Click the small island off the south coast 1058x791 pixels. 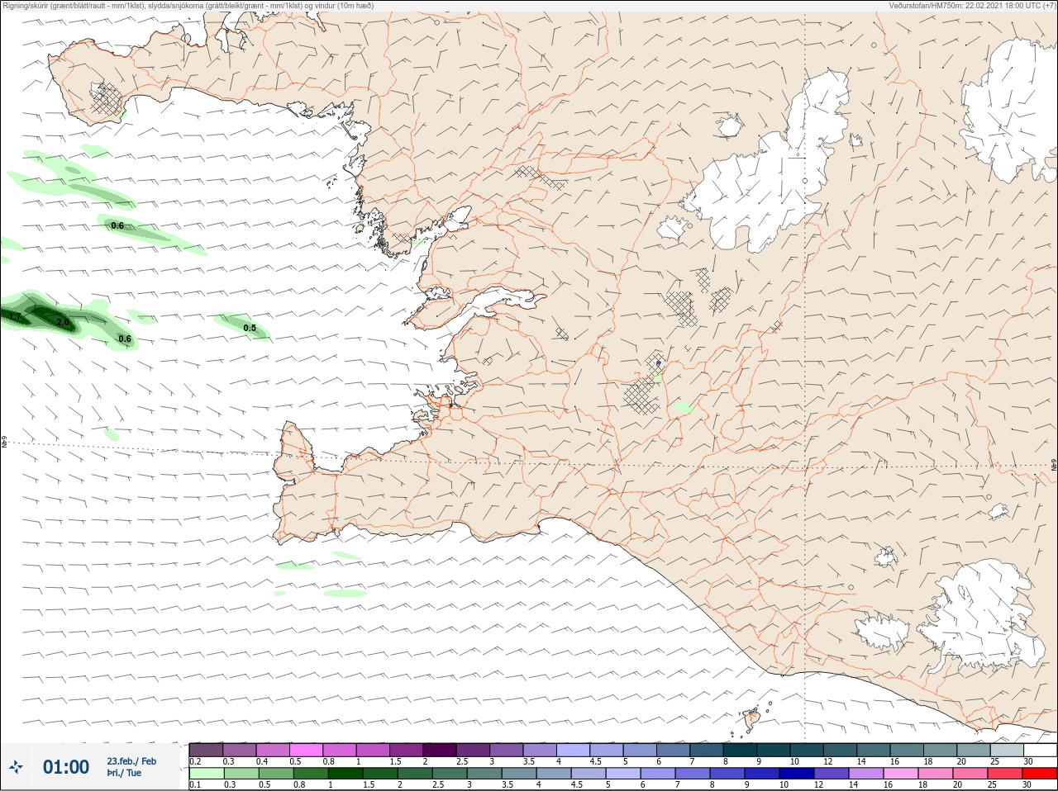tap(753, 719)
